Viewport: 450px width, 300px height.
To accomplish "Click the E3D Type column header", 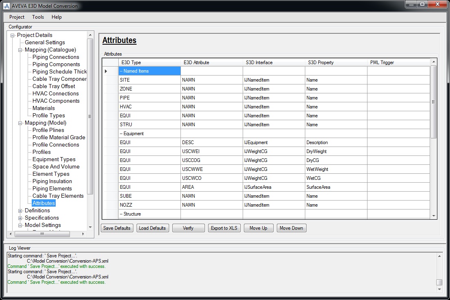I will point(150,63).
